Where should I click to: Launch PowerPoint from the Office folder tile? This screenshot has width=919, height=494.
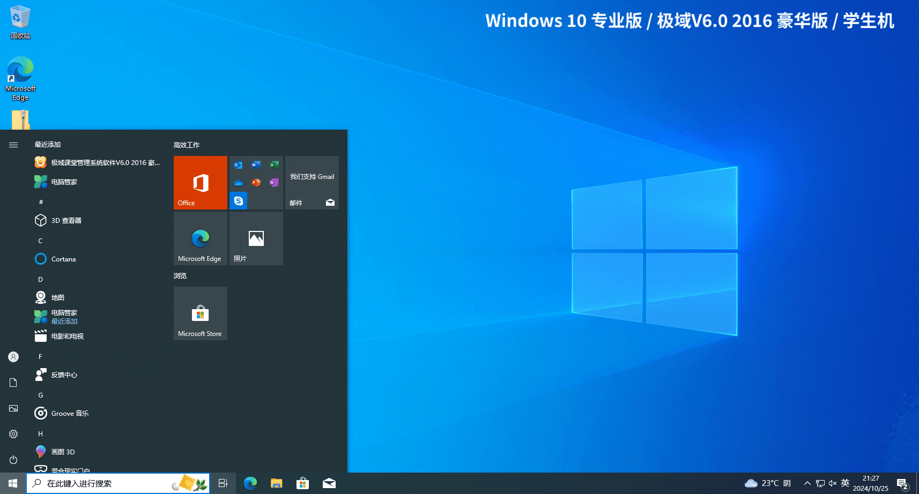point(256,183)
